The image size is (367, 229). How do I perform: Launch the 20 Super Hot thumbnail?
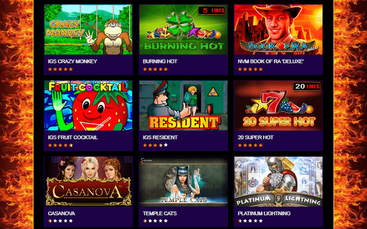click(278, 105)
